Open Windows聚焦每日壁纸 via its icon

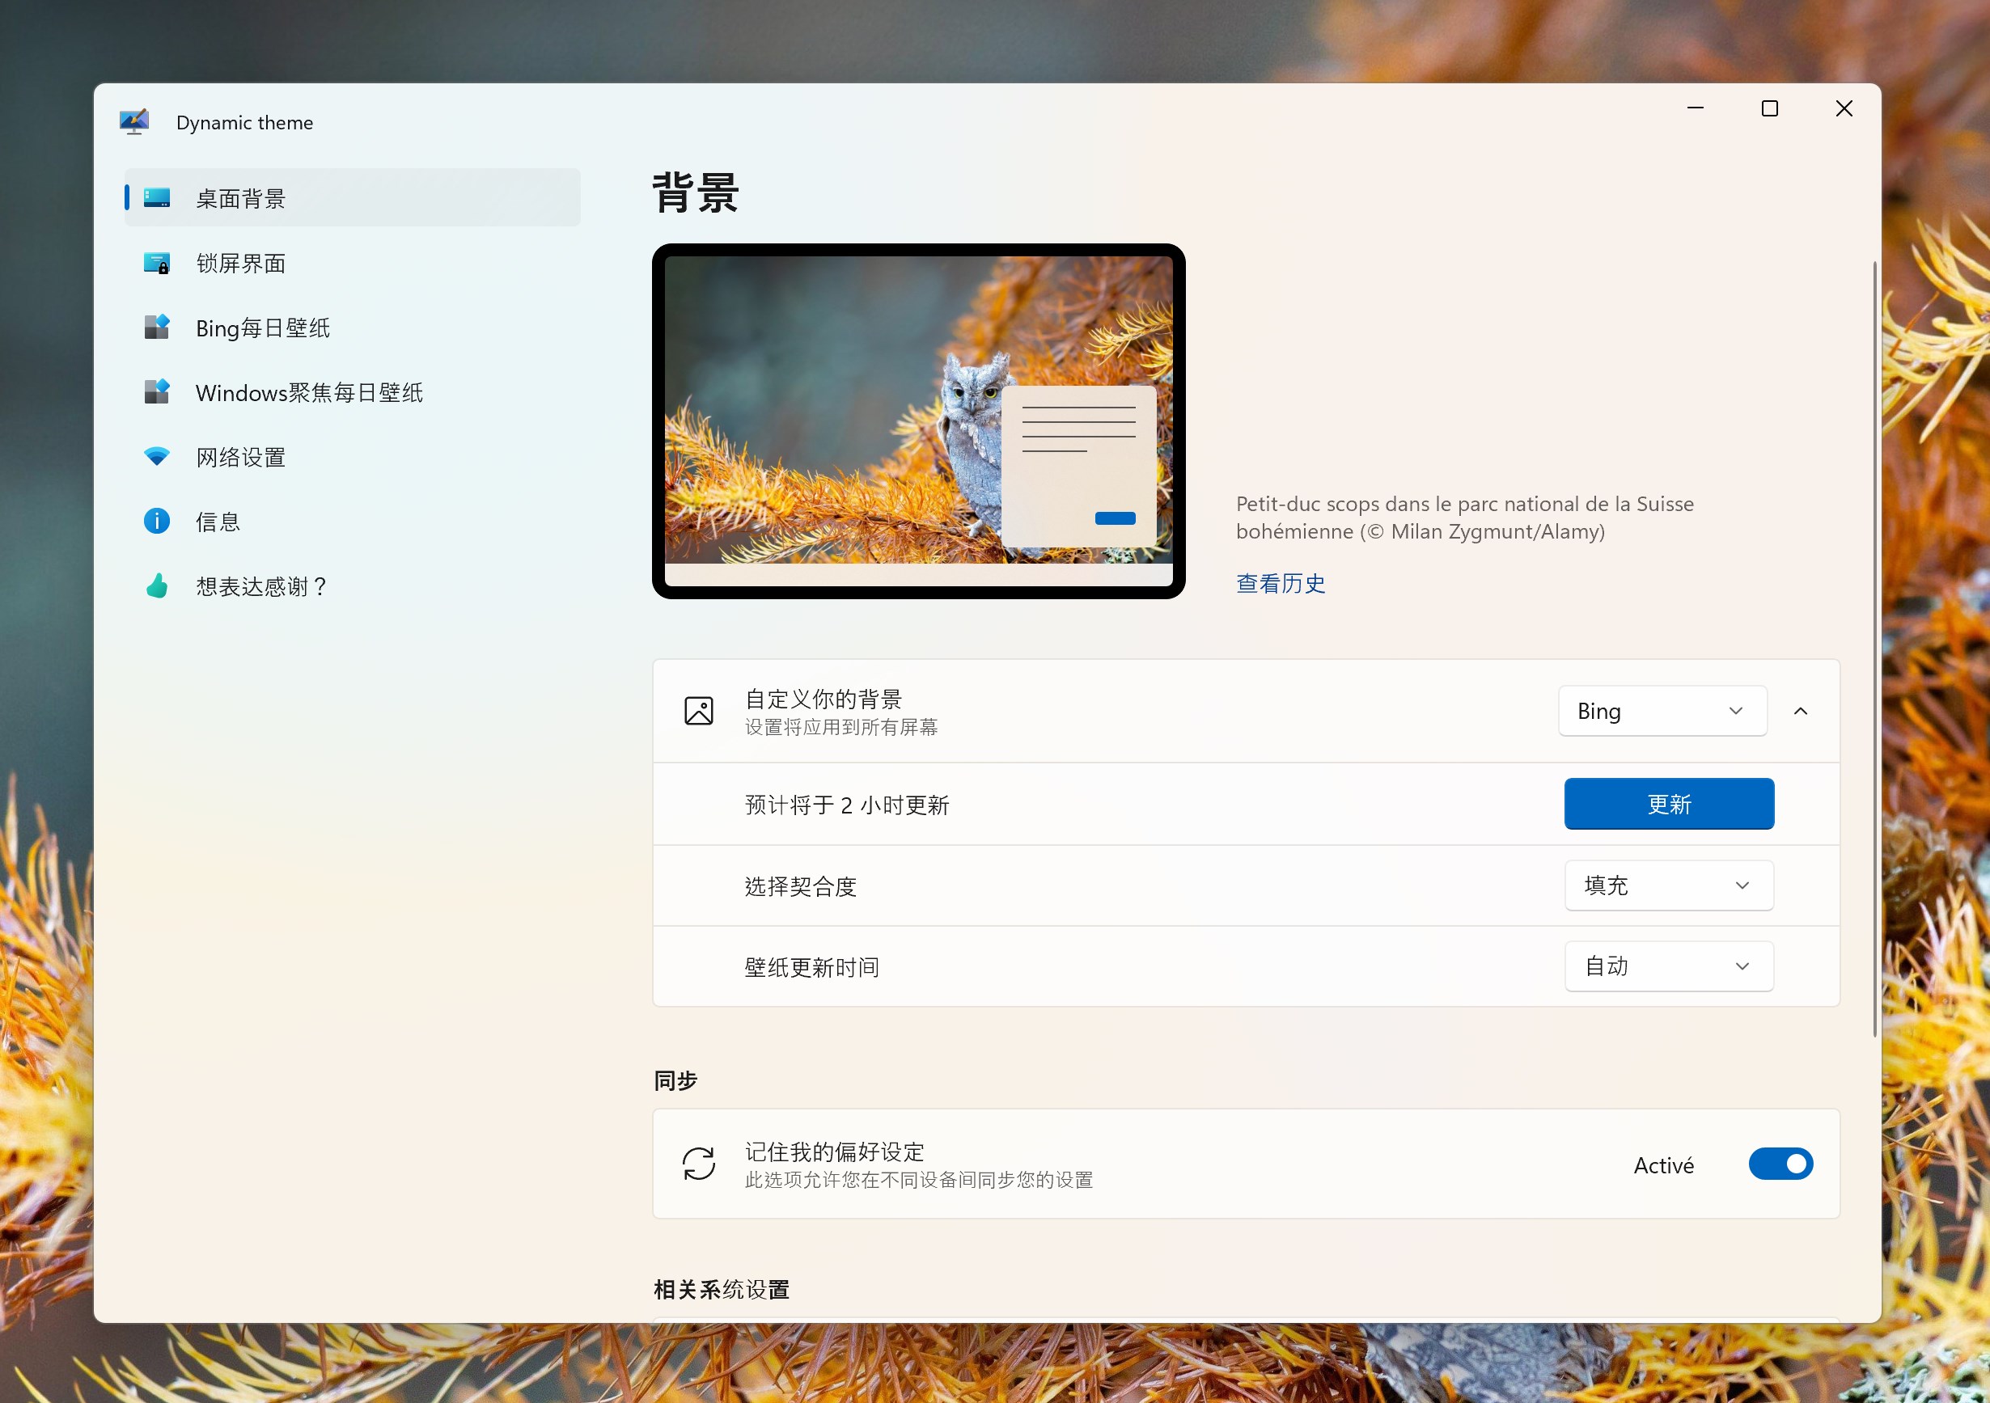pyautogui.click(x=157, y=391)
